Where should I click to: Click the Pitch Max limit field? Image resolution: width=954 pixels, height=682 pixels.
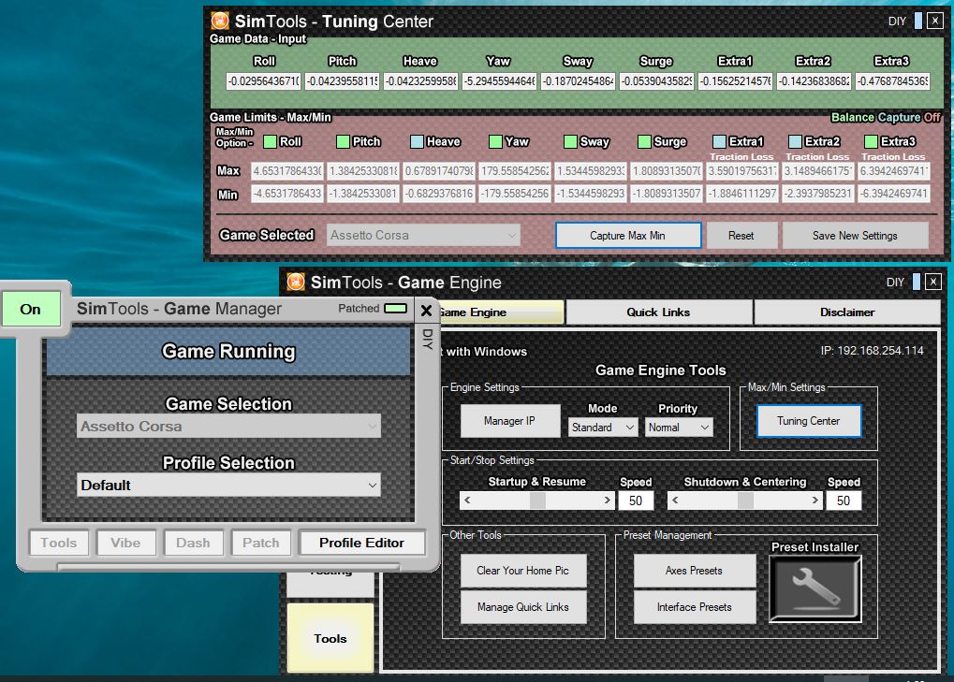point(363,171)
